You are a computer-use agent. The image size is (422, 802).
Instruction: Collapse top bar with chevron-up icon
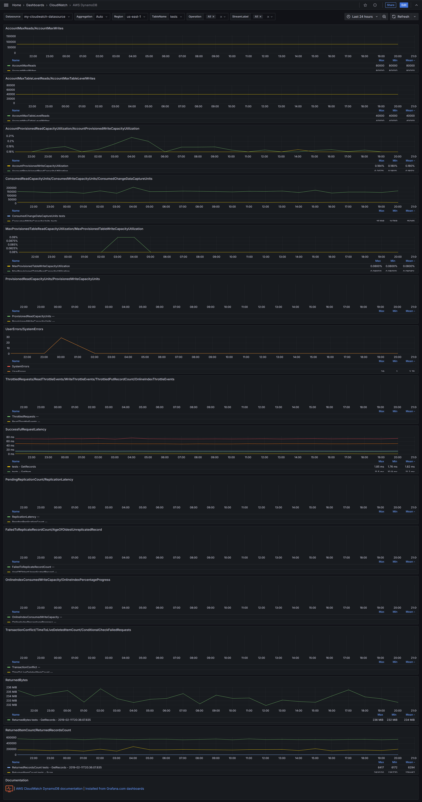tap(416, 5)
